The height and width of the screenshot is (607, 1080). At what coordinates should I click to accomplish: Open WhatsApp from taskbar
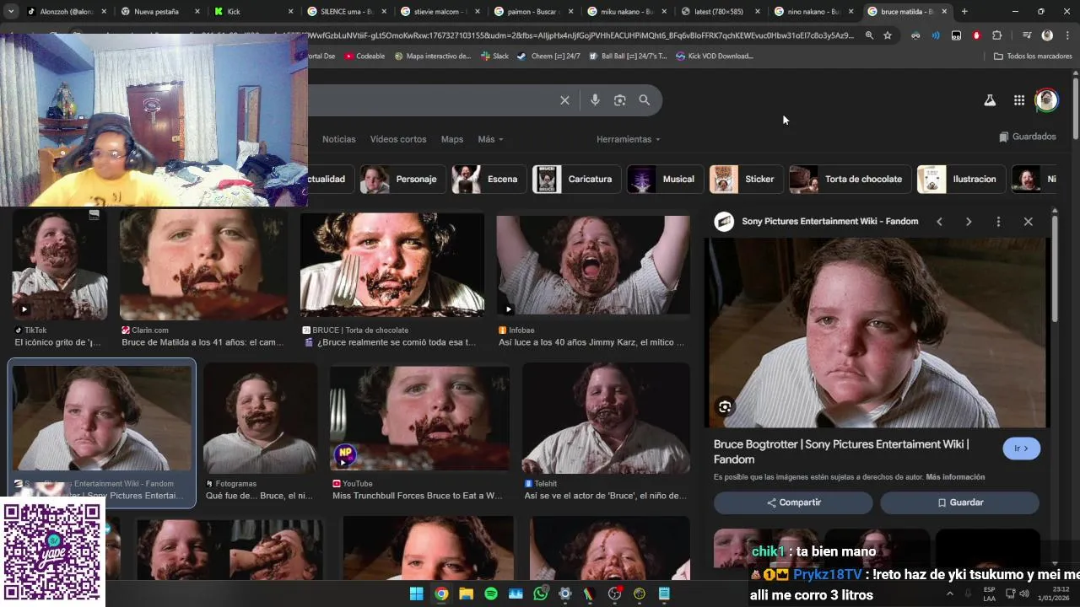pos(540,594)
